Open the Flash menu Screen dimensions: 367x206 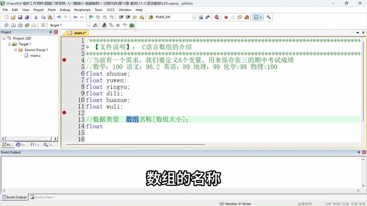[52, 10]
